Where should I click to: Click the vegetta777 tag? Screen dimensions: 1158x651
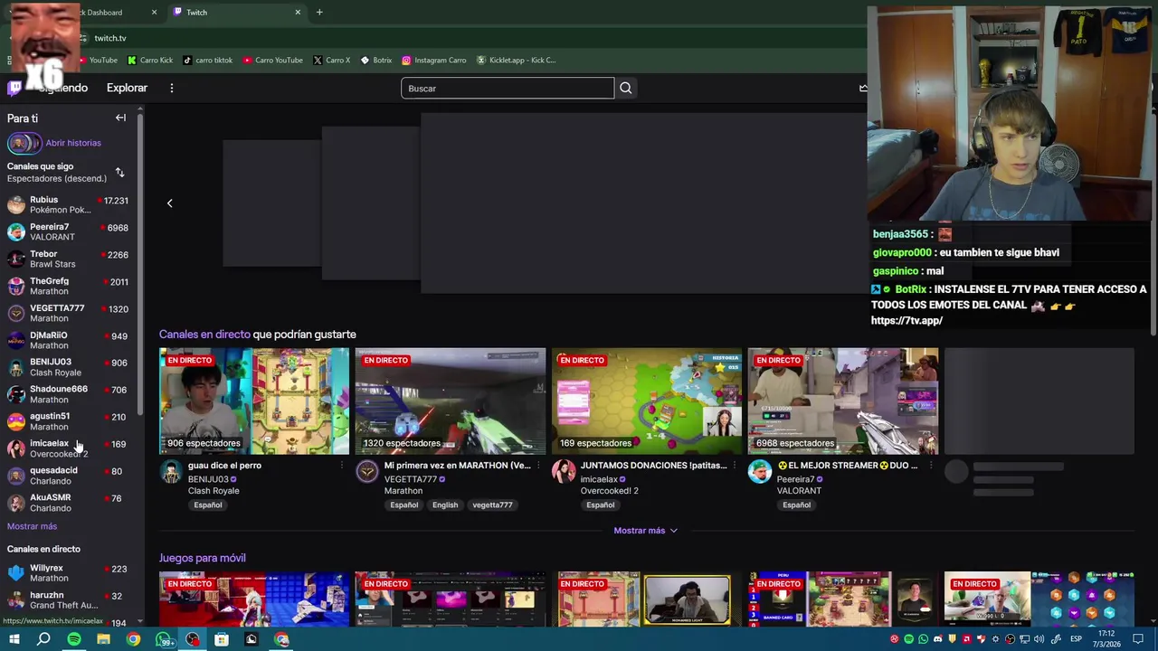[492, 505]
